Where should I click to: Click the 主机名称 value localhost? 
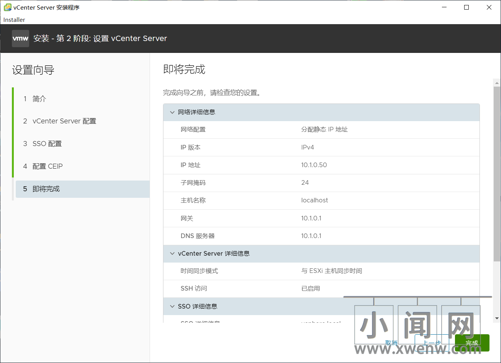click(315, 200)
